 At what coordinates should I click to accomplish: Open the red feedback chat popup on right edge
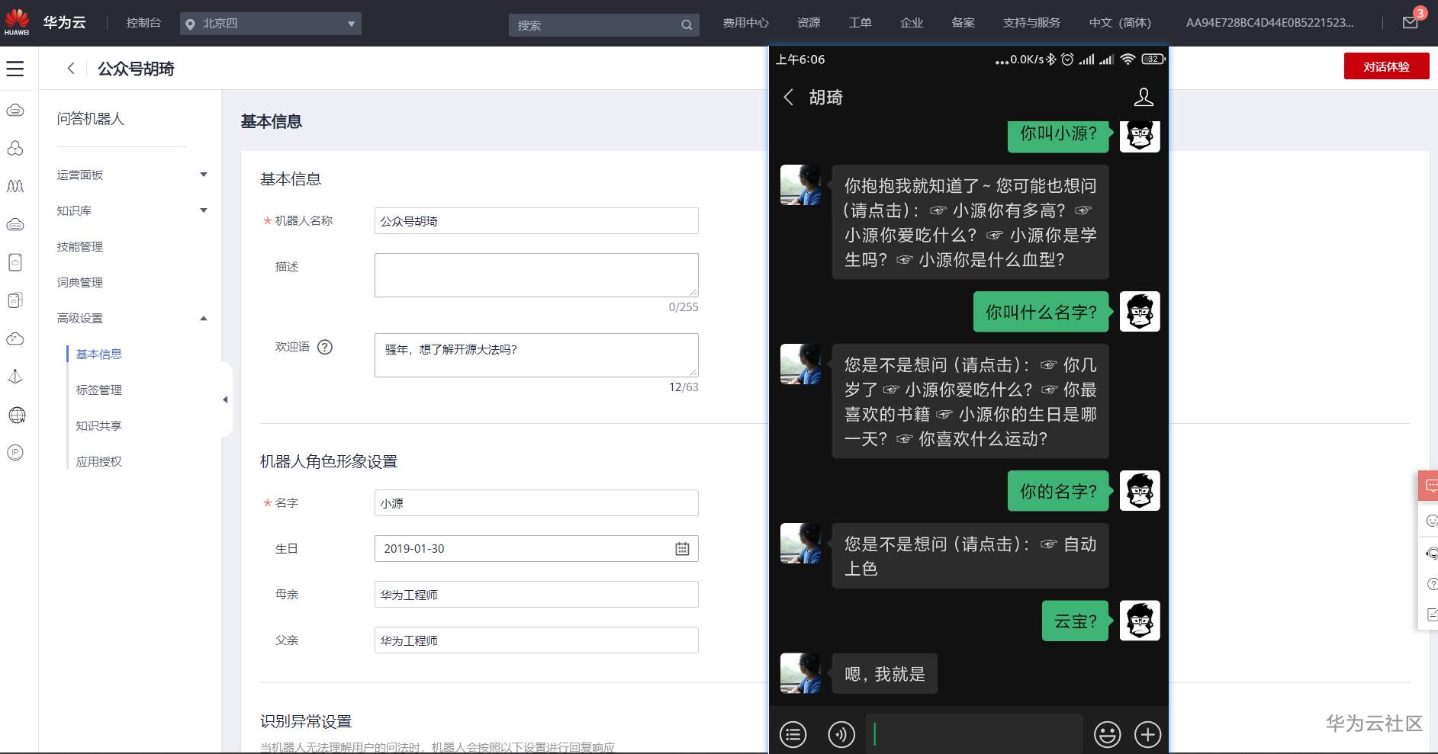1428,486
